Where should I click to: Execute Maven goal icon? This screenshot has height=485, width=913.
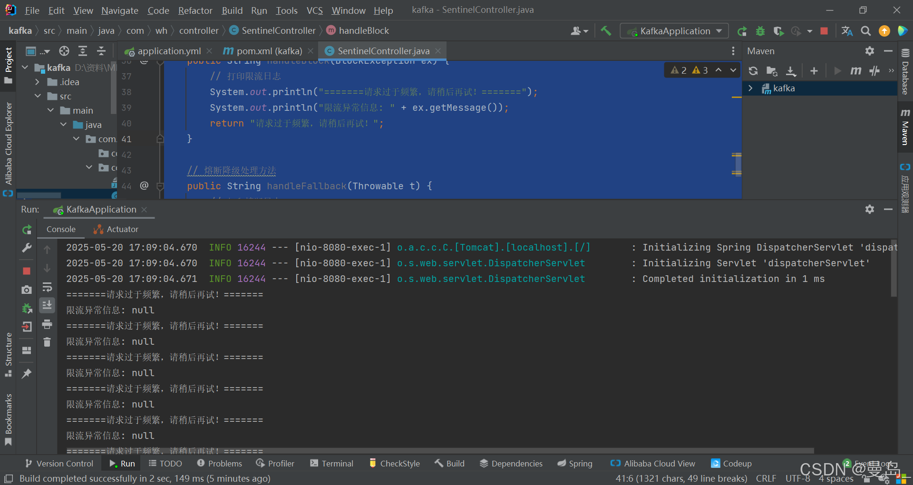856,71
